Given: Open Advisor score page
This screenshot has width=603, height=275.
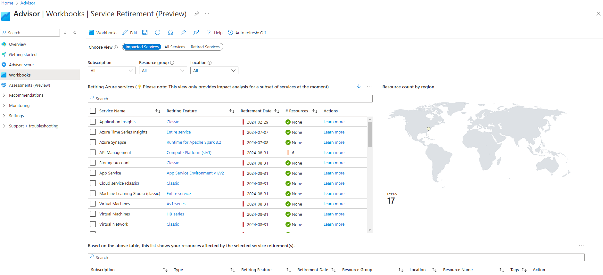Looking at the screenshot, I should 21,65.
